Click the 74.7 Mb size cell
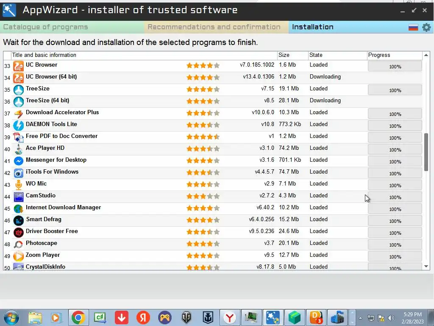The image size is (434, 326). [289, 171]
